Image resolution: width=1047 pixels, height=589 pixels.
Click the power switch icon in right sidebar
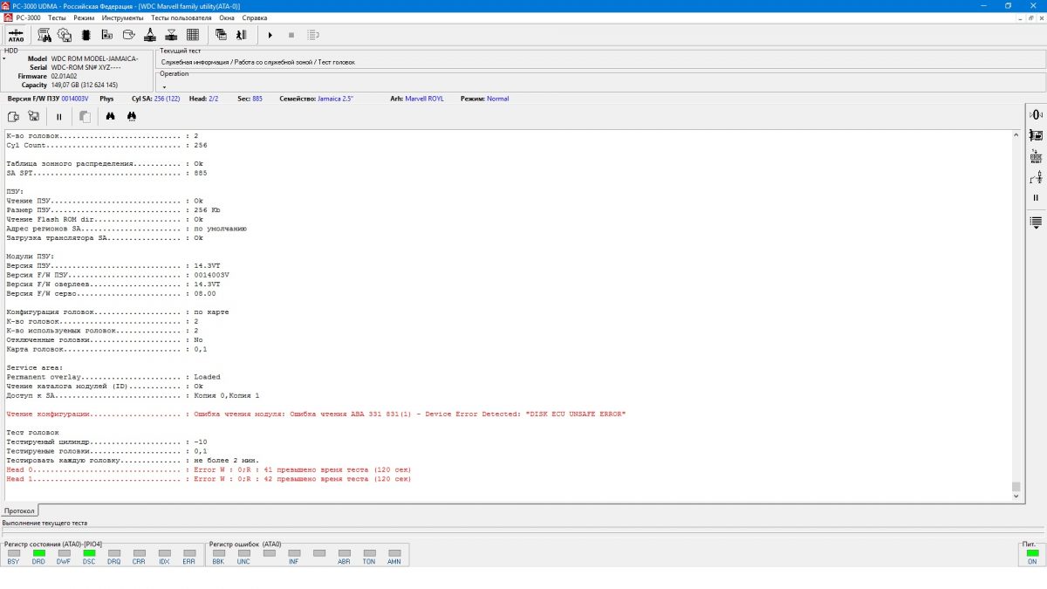coord(1036,178)
